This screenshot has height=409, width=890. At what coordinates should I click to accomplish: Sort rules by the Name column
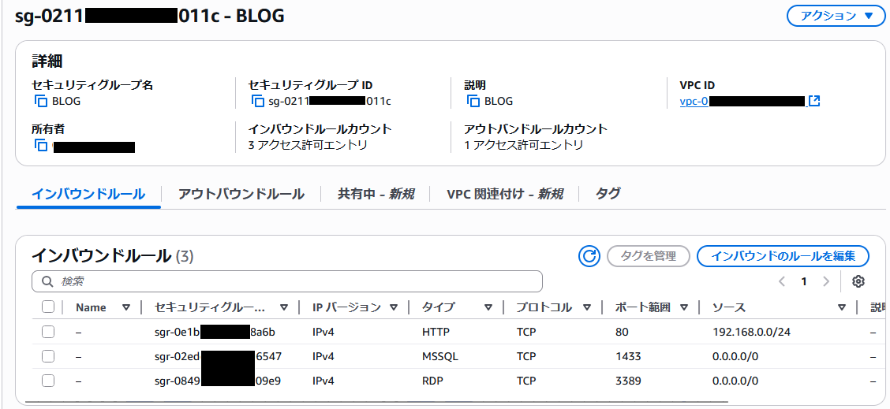pos(126,307)
